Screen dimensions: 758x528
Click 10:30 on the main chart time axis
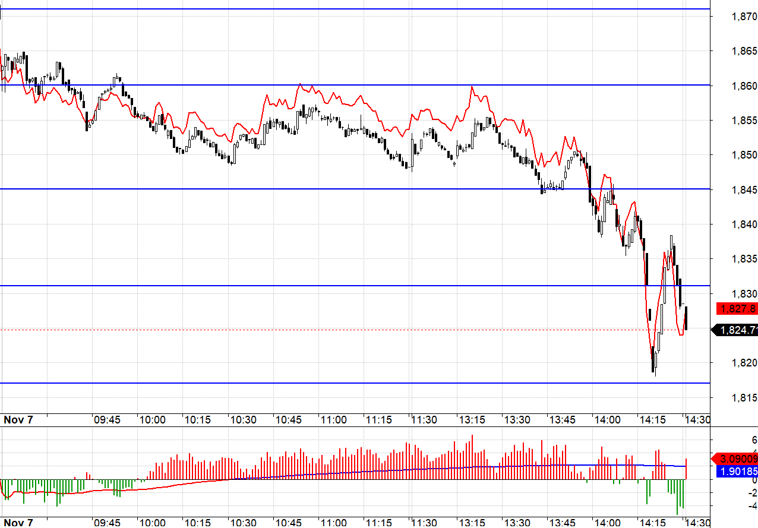tap(243, 420)
